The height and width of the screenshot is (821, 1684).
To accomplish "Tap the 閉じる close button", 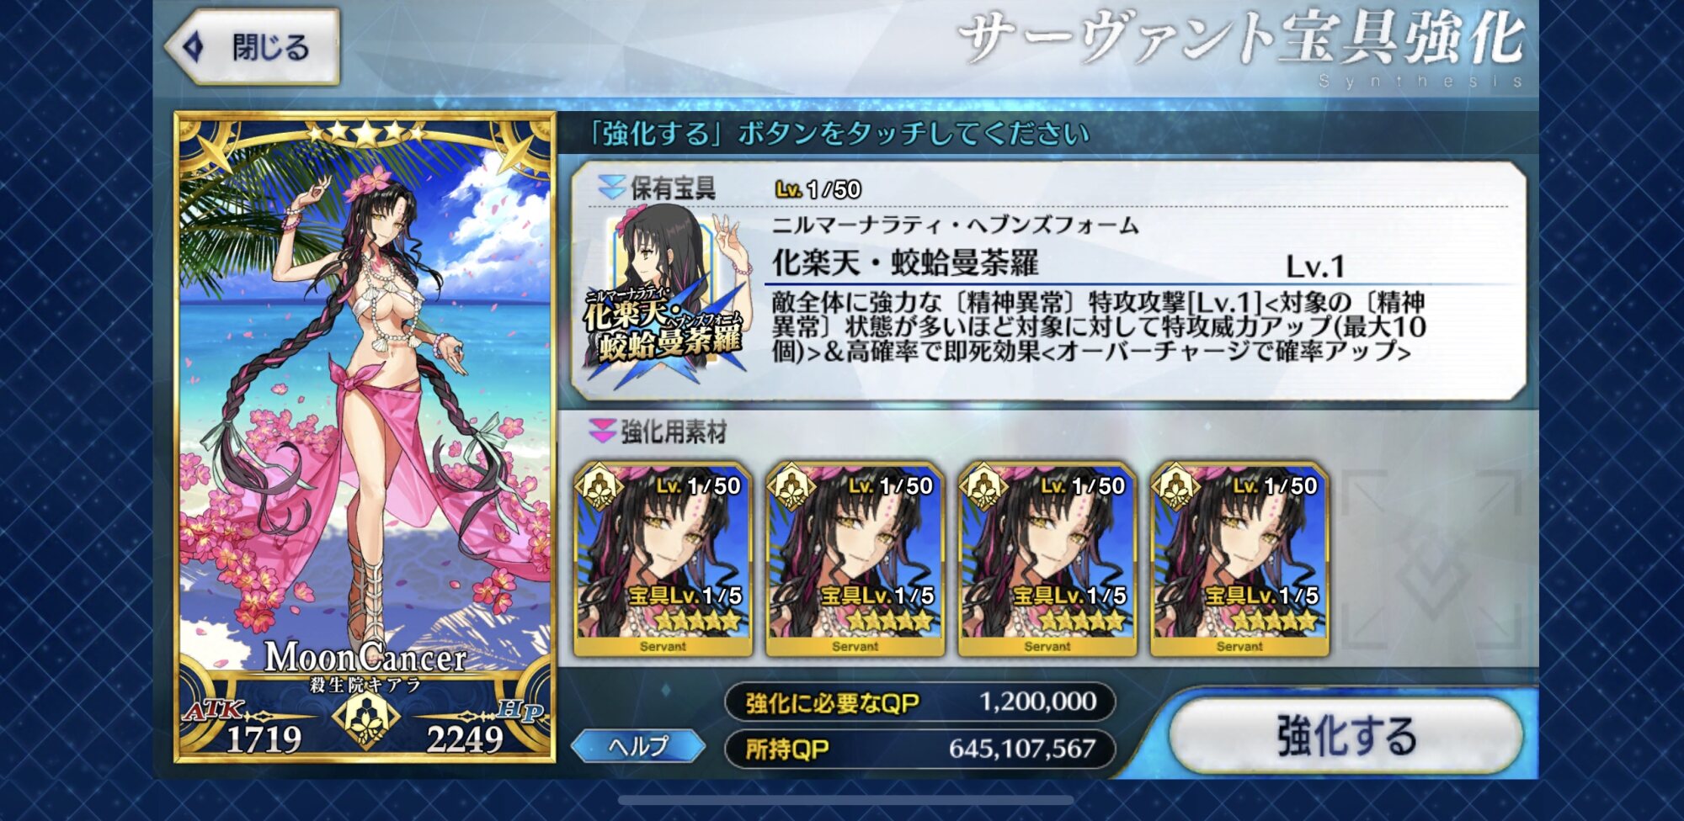I will [x=253, y=47].
